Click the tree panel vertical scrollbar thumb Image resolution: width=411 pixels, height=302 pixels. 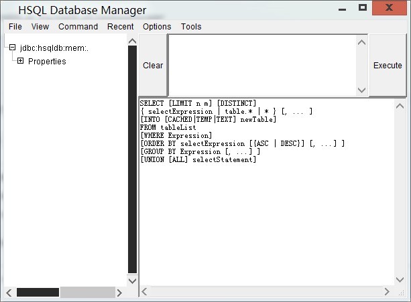[132, 159]
